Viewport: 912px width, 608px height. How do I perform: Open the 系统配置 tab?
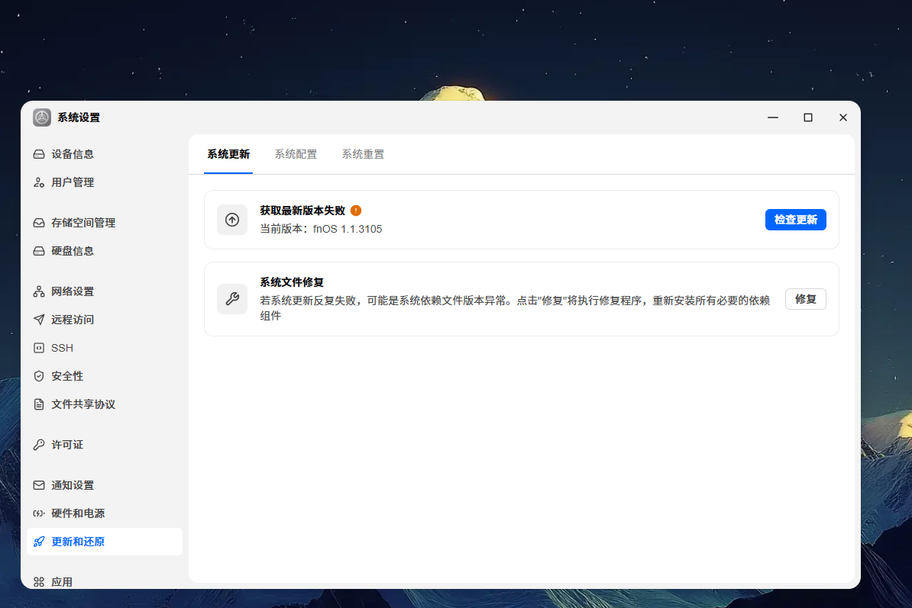pos(296,154)
